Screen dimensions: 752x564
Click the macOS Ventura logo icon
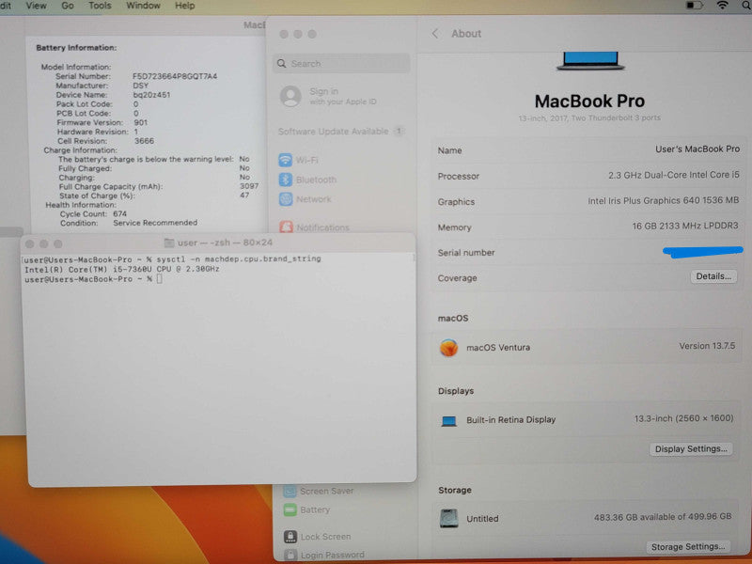449,348
